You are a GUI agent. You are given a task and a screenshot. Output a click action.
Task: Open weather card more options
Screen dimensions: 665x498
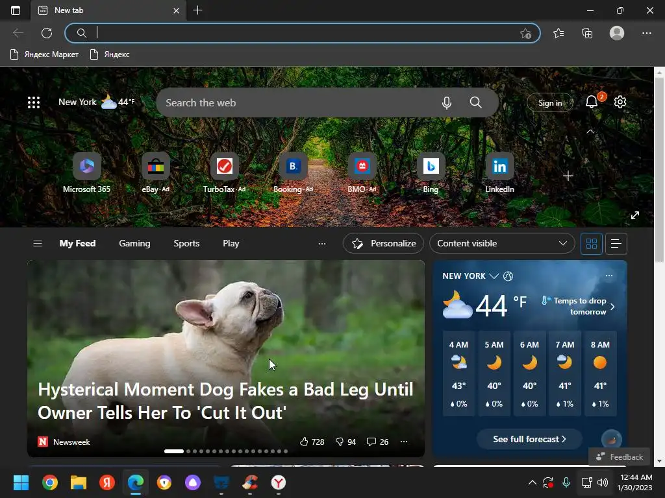(609, 276)
